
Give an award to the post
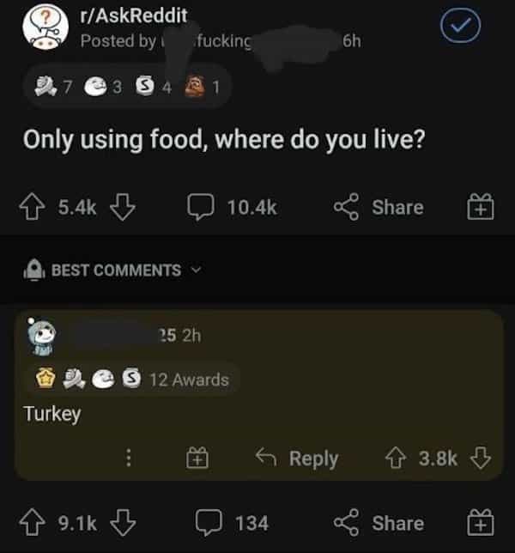(479, 208)
